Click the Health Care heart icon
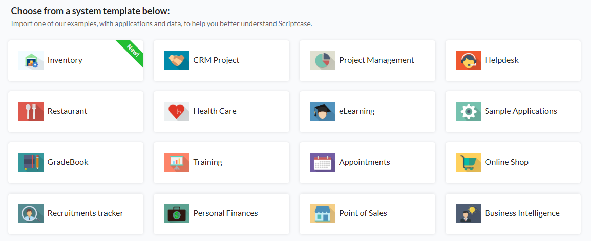This screenshot has width=591, height=241. pos(176,112)
